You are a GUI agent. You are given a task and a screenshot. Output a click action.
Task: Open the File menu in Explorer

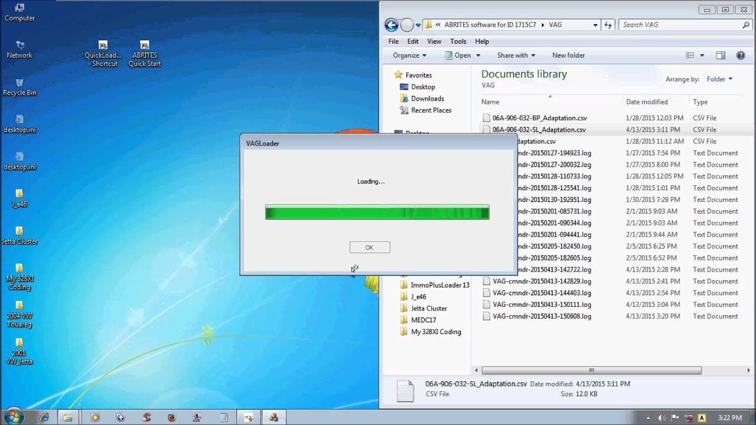click(x=393, y=41)
